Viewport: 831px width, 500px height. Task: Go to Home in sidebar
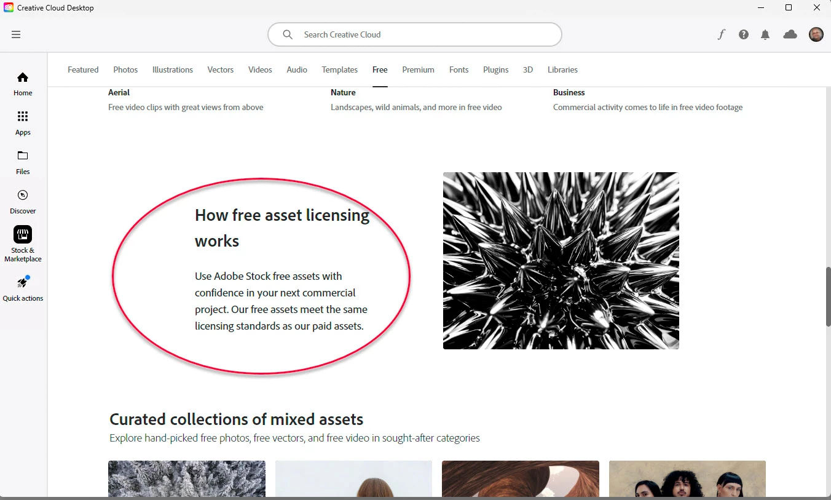pyautogui.click(x=23, y=84)
